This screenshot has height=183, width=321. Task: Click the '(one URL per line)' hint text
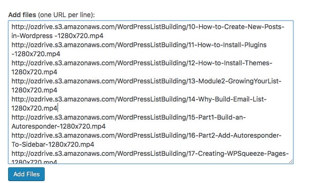click(66, 15)
